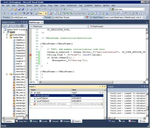Open the Architecture menu
This screenshot has height=128, width=150.
(72, 6)
